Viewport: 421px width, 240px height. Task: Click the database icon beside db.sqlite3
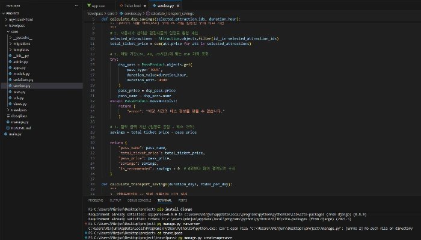pos(8,116)
